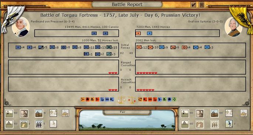Click the Prussian soldiers line icon showing 5

(x=39, y=124)
